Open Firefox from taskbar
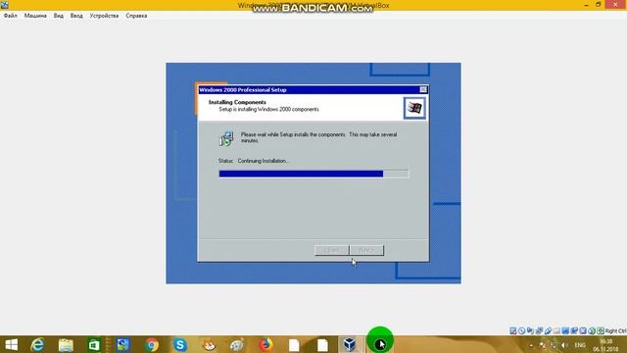This screenshot has width=627, height=353. click(265, 344)
